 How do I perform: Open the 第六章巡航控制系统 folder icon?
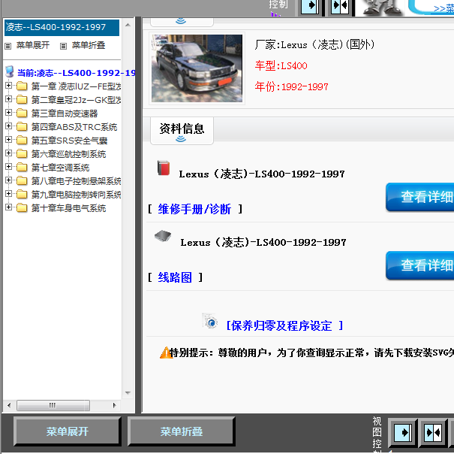22,154
